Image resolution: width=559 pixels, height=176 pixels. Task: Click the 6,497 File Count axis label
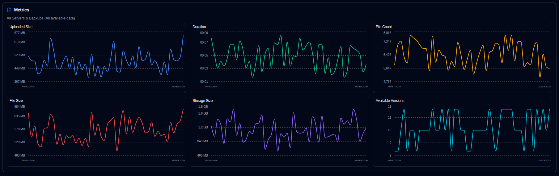click(x=387, y=55)
